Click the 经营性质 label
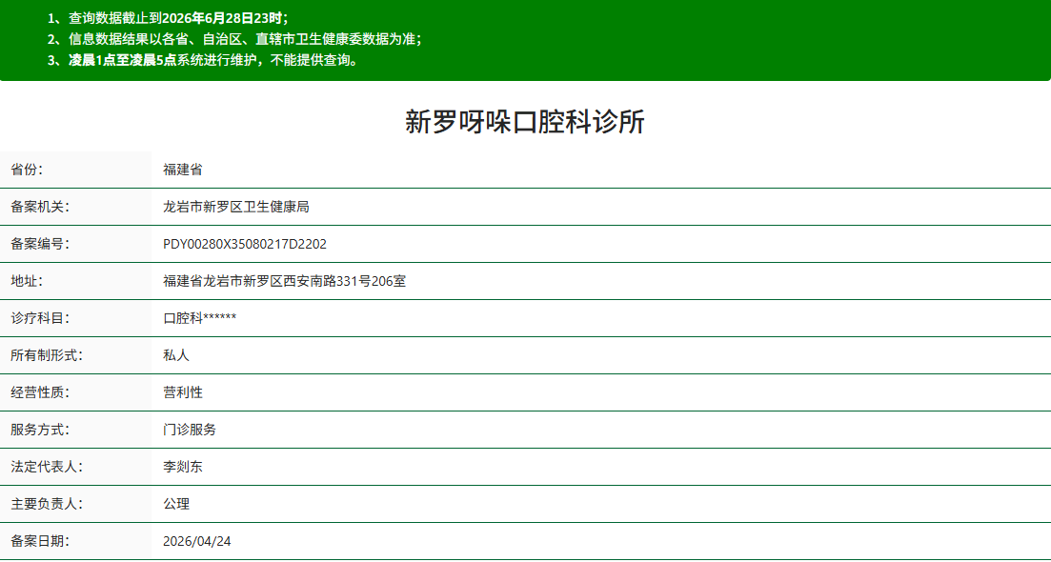The width and height of the screenshot is (1051, 562). [x=40, y=392]
